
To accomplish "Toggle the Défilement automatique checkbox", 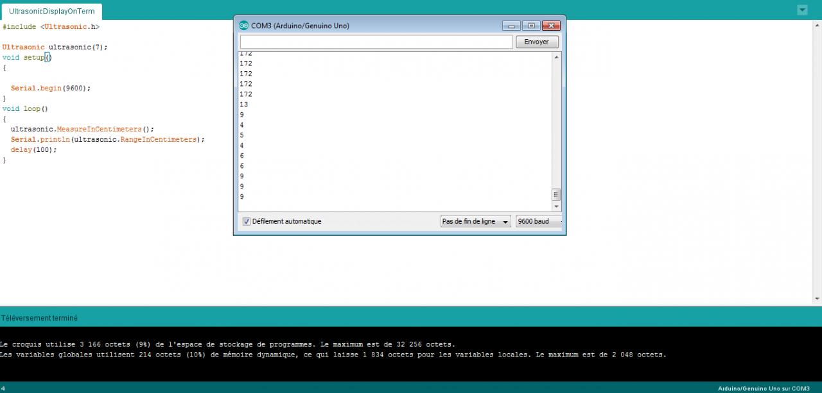I will click(246, 221).
